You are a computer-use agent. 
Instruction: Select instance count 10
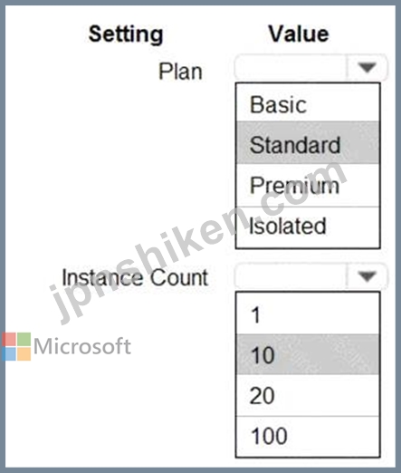[308, 354]
